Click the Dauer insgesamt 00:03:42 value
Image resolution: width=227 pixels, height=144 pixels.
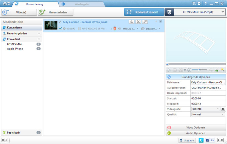pyautogui.click(x=196, y=93)
